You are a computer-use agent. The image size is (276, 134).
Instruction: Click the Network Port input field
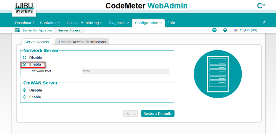click(x=125, y=71)
